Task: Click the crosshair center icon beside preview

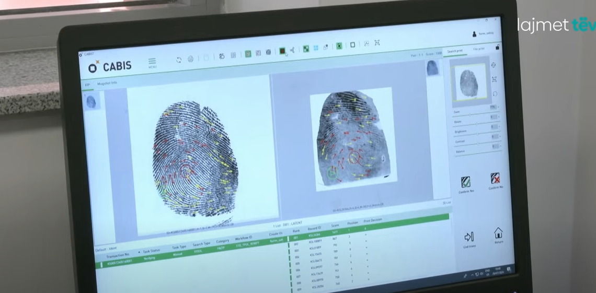Action: point(494,65)
